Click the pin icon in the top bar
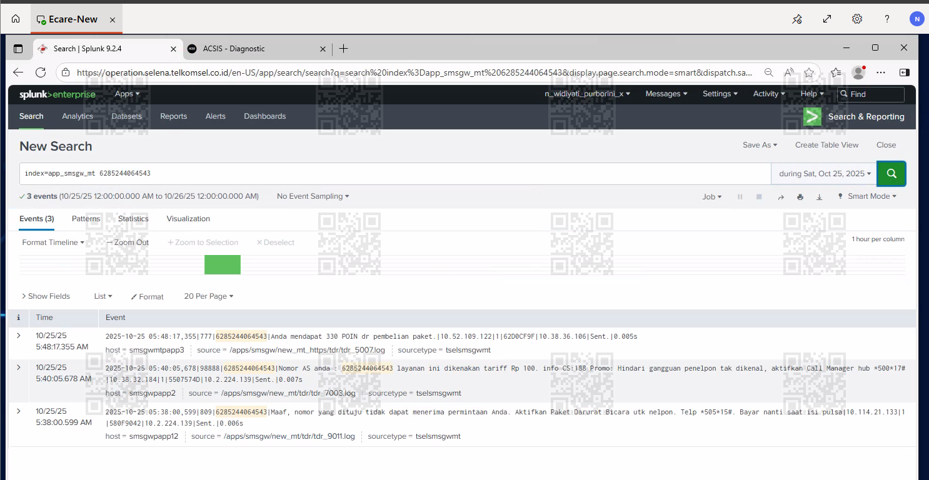The height and width of the screenshot is (480, 929). tap(797, 19)
